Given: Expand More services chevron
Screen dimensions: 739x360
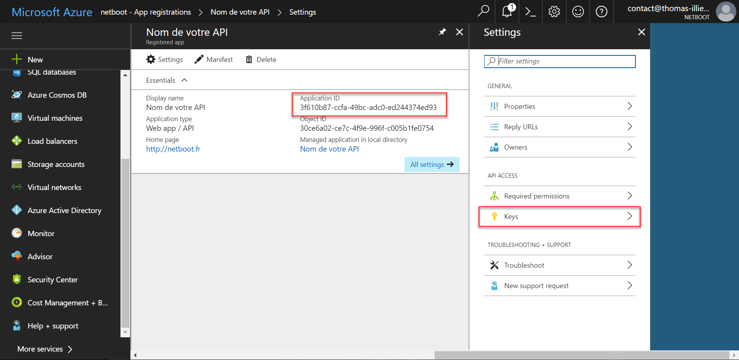Looking at the screenshot, I should click(x=70, y=349).
